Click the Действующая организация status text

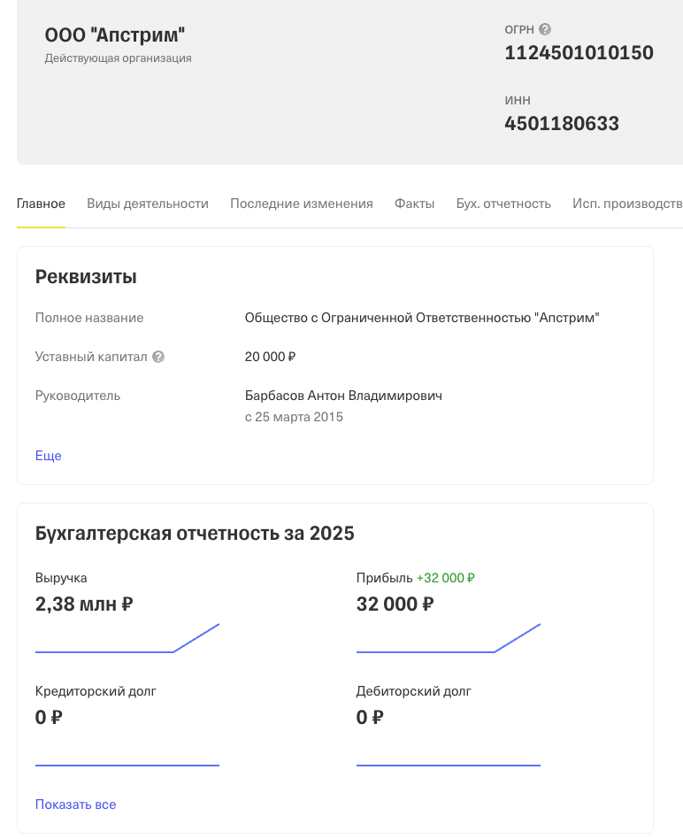119,58
